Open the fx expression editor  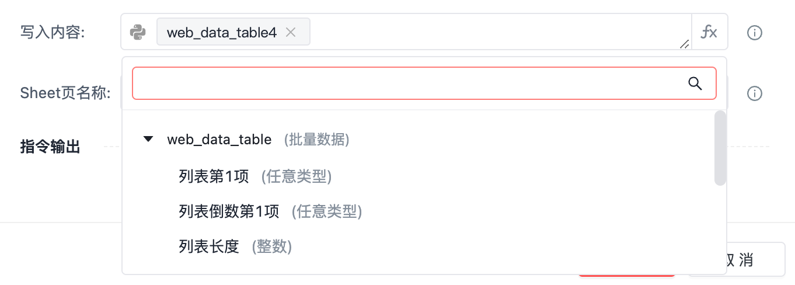(x=709, y=32)
